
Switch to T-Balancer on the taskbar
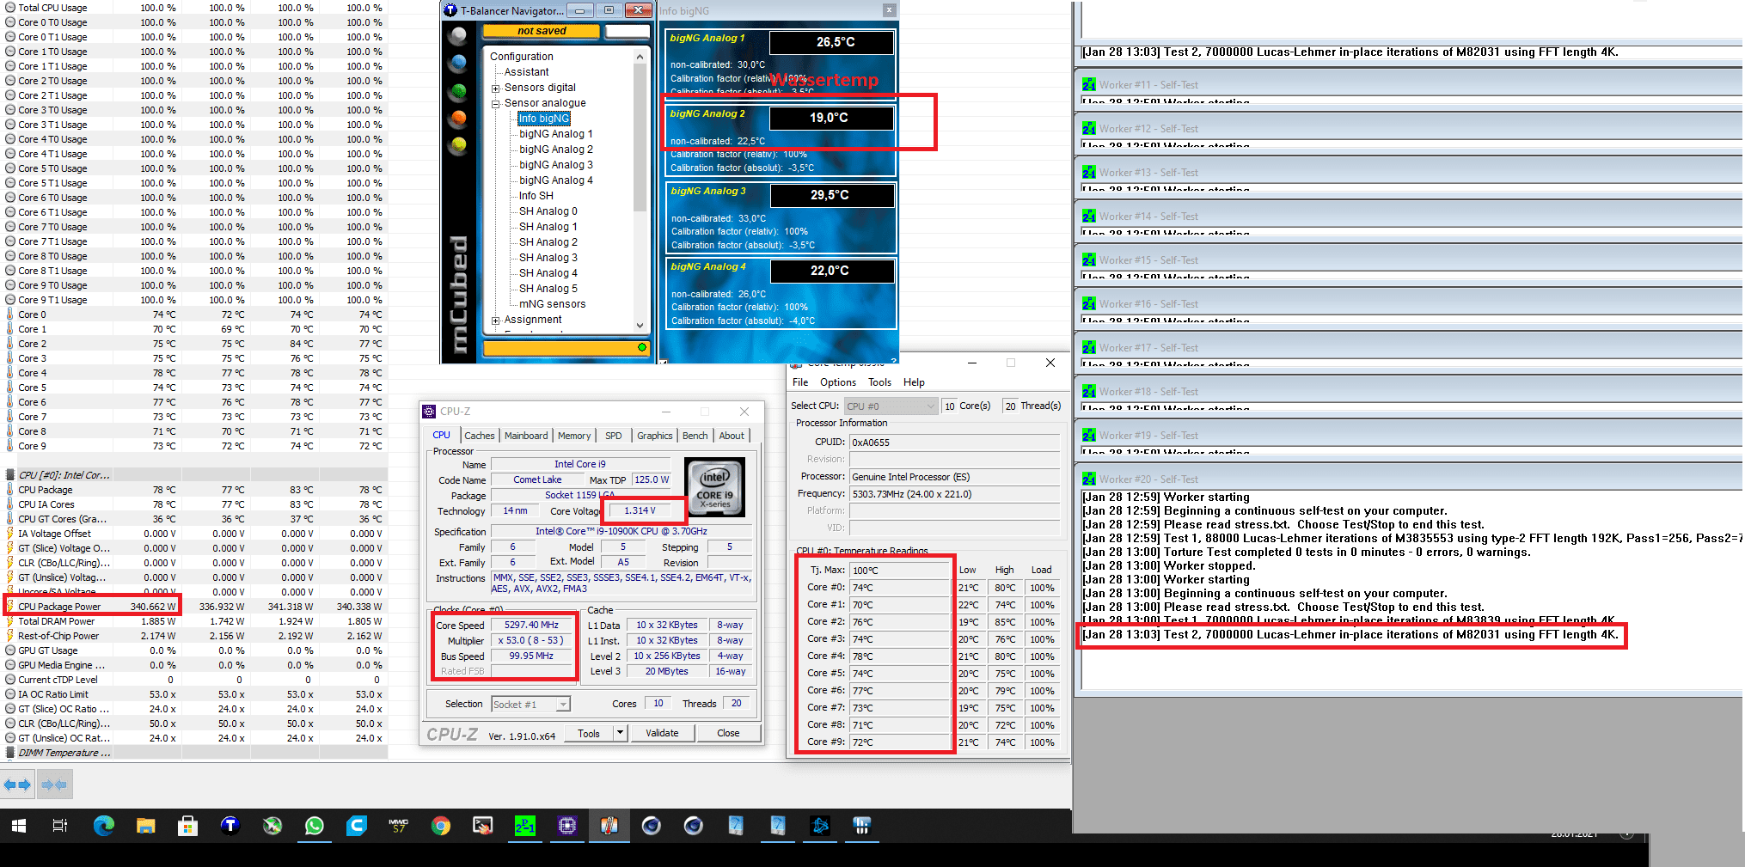[x=230, y=826]
